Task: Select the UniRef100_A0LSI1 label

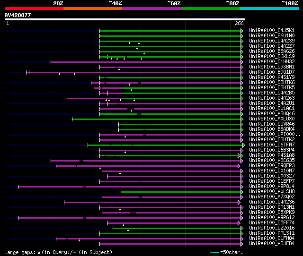Action: click(272, 233)
